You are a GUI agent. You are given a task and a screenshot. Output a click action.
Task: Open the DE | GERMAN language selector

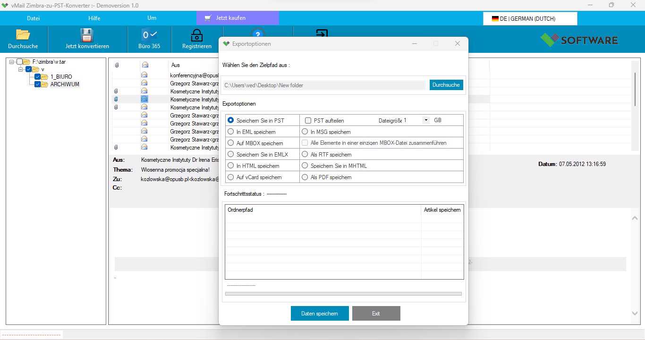[530, 19]
